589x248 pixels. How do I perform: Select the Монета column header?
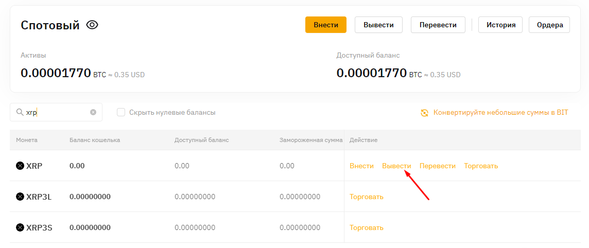(x=27, y=140)
